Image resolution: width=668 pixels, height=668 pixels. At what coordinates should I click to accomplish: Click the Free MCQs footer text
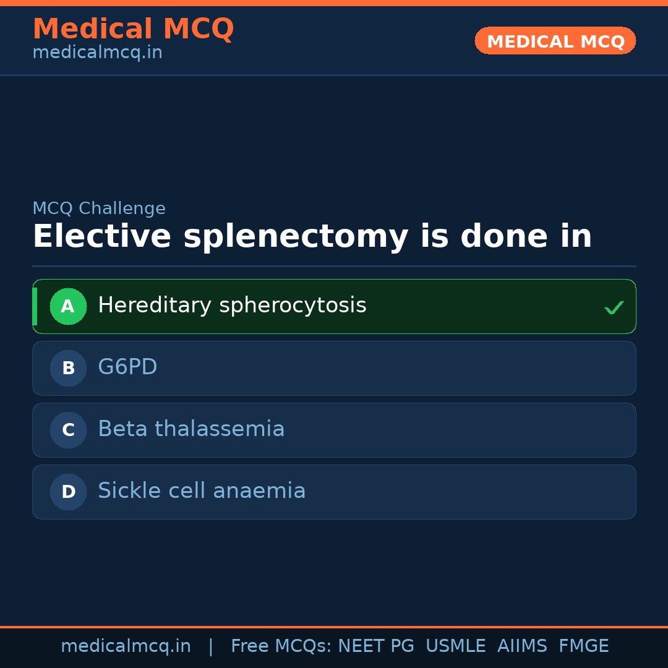click(281, 646)
